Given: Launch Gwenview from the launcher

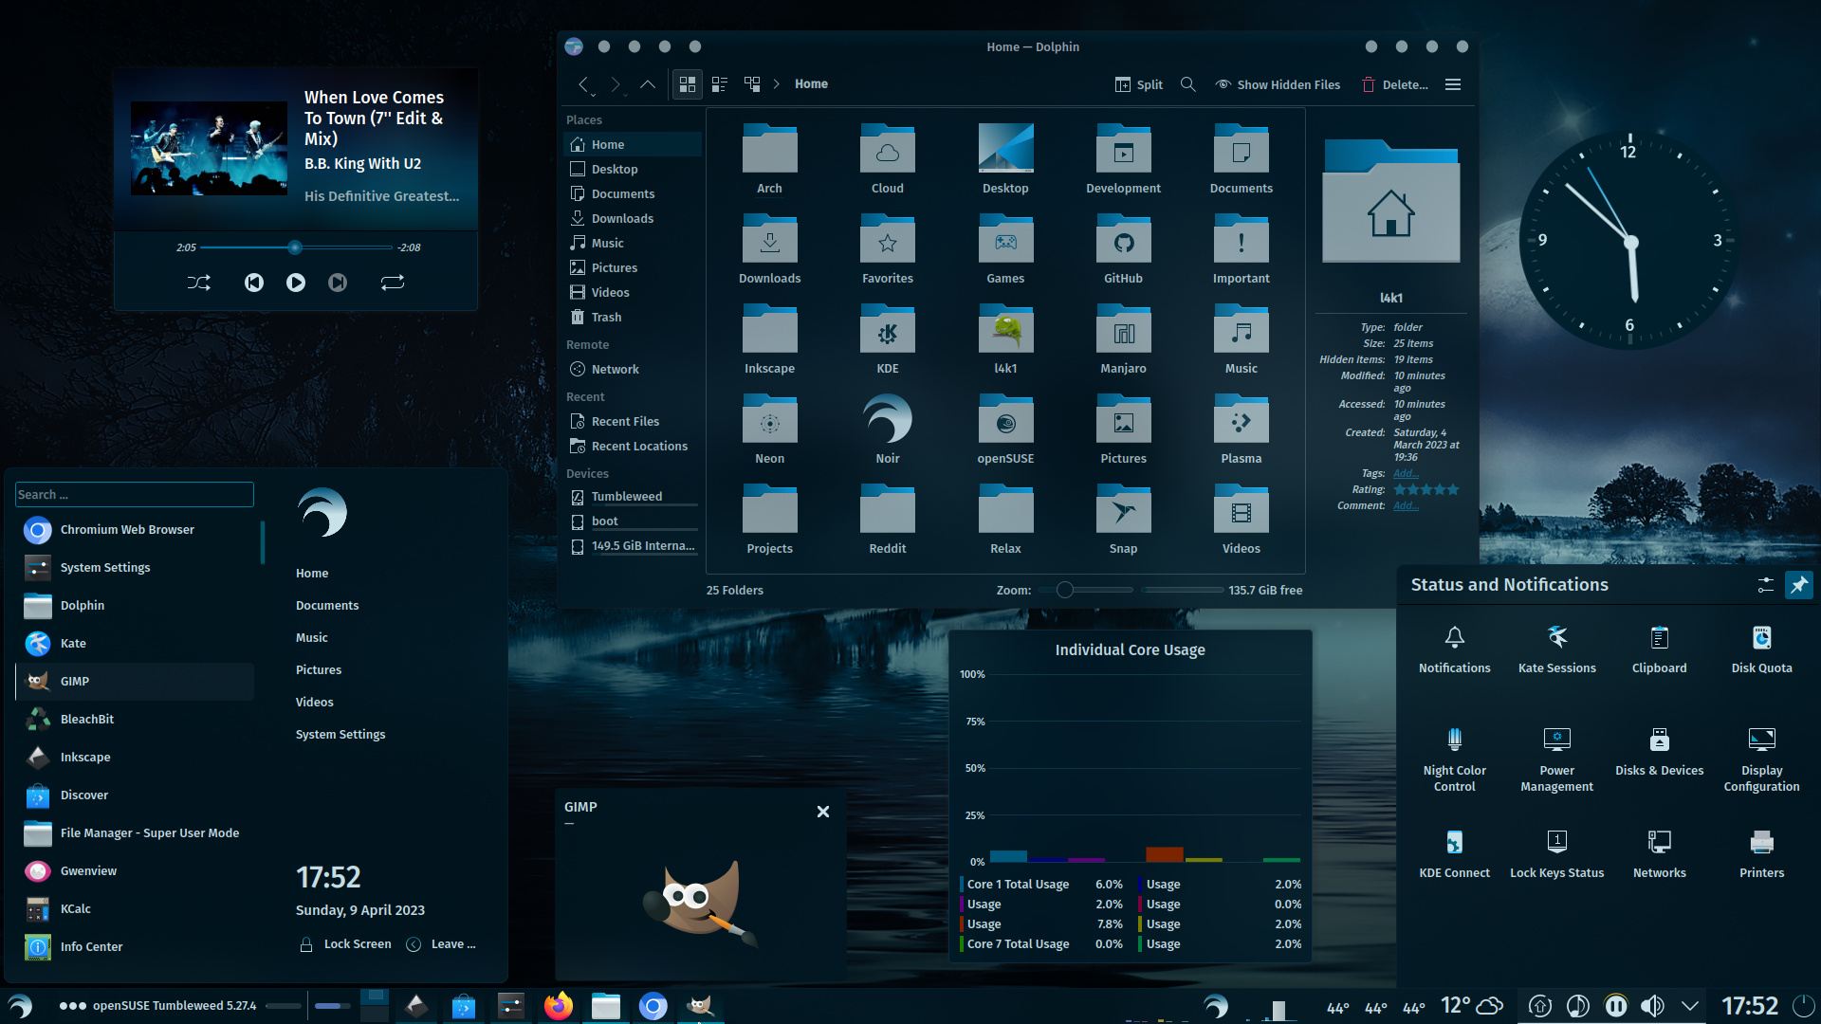Looking at the screenshot, I should point(135,871).
